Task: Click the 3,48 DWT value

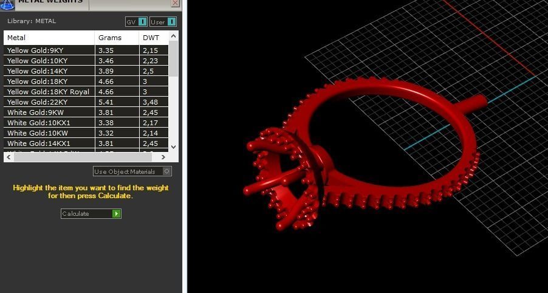Action: (150, 102)
